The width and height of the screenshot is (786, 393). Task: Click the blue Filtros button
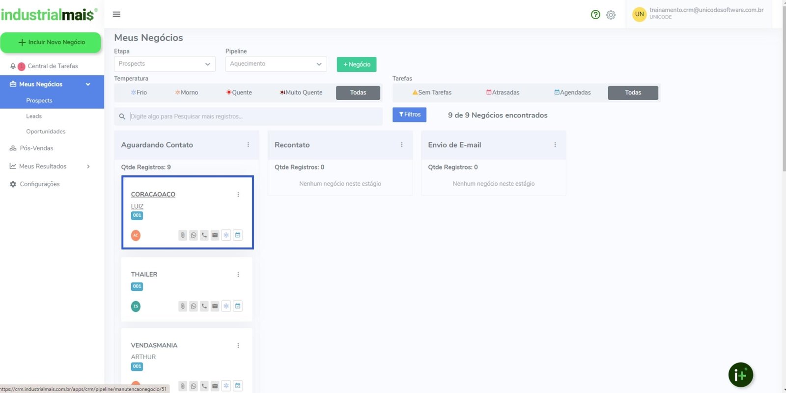point(409,114)
